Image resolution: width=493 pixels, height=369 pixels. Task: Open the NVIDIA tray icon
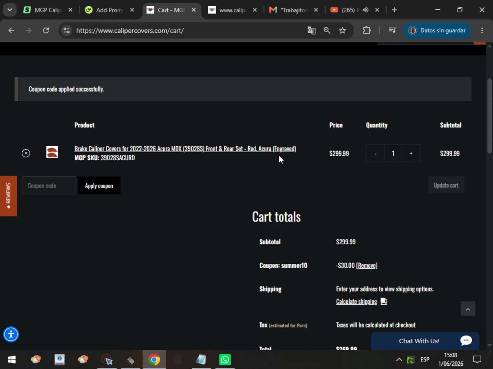click(x=411, y=360)
